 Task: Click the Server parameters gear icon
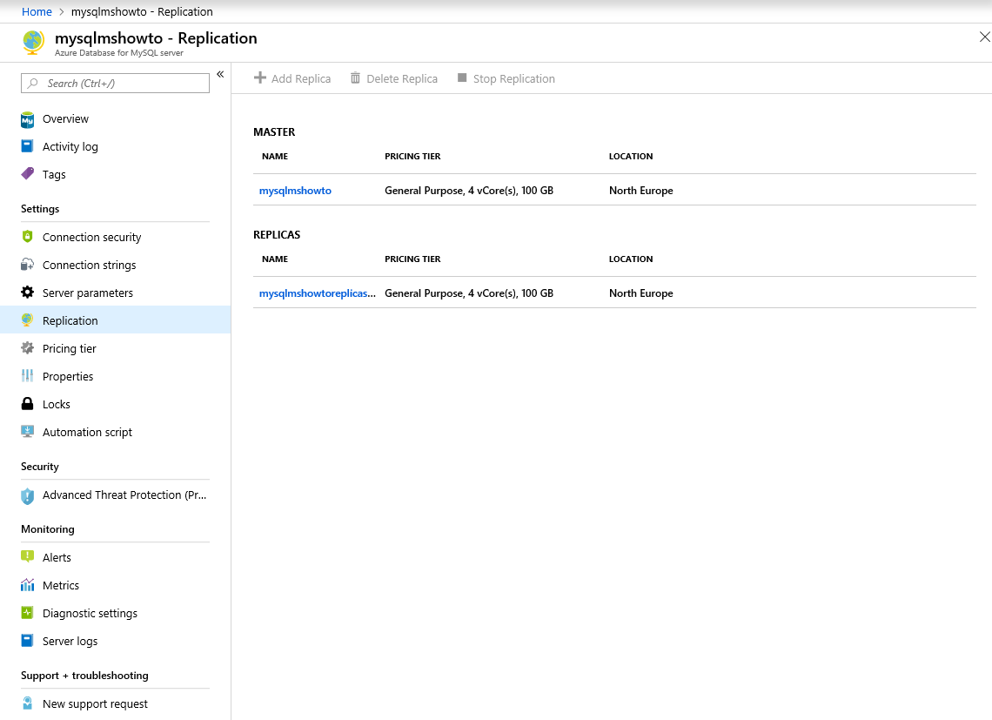pyautogui.click(x=27, y=292)
